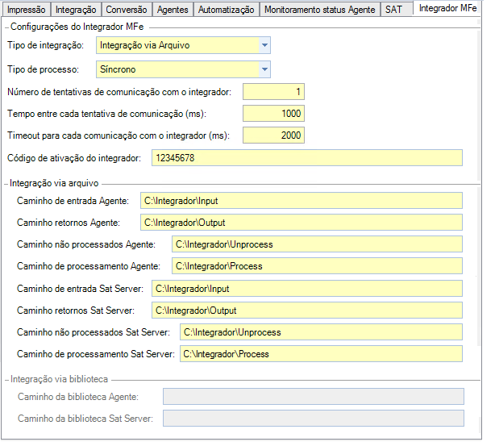Open the Integração tab
The image size is (495, 446).
[x=77, y=10]
